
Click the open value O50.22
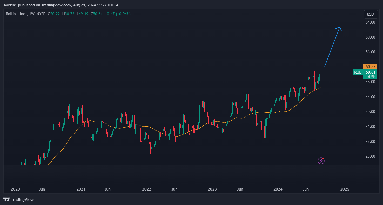(x=54, y=14)
